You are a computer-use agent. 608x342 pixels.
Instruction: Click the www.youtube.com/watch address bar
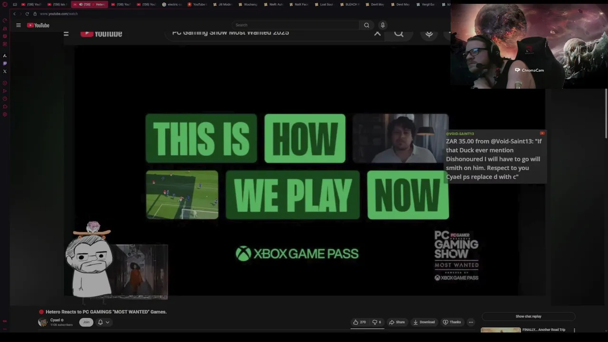[x=58, y=14]
